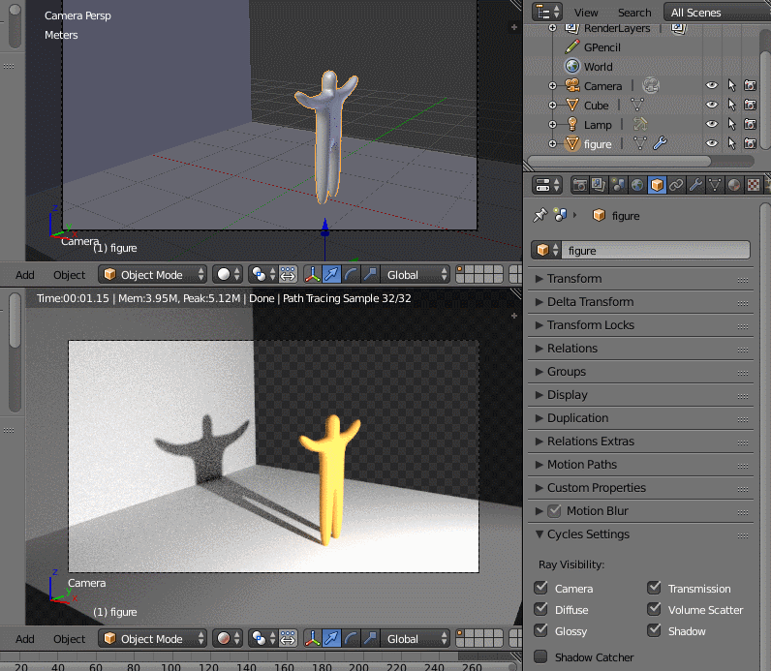The width and height of the screenshot is (771, 671).
Task: Expand the Delta Transform panel
Action: pyautogui.click(x=640, y=302)
